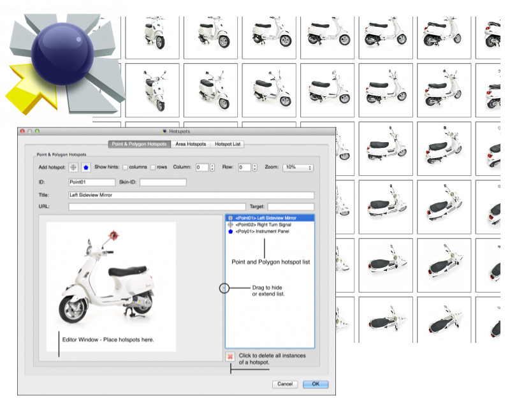
Task: Click the Cancel button
Action: 285,384
